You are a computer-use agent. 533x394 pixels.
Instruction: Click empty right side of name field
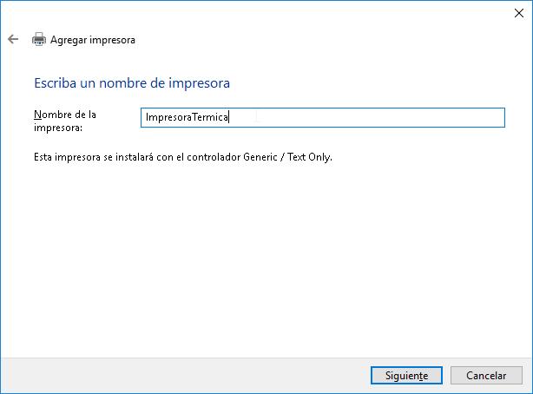pyautogui.click(x=374, y=118)
